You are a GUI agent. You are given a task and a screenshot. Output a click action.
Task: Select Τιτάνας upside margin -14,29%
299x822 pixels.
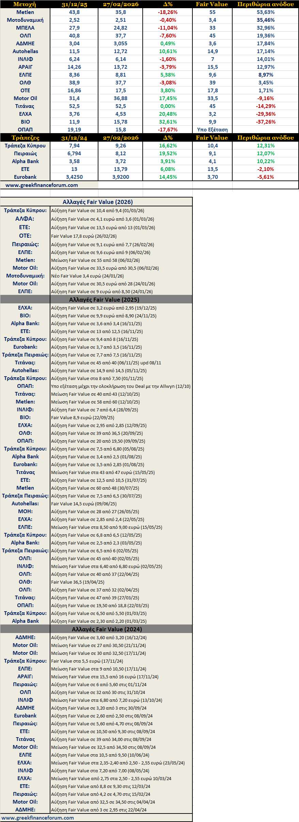pyautogui.click(x=266, y=106)
